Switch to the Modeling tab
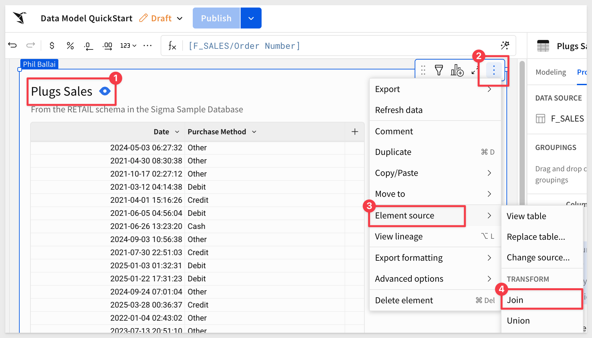Screen dimensions: 592x338 (551, 72)
